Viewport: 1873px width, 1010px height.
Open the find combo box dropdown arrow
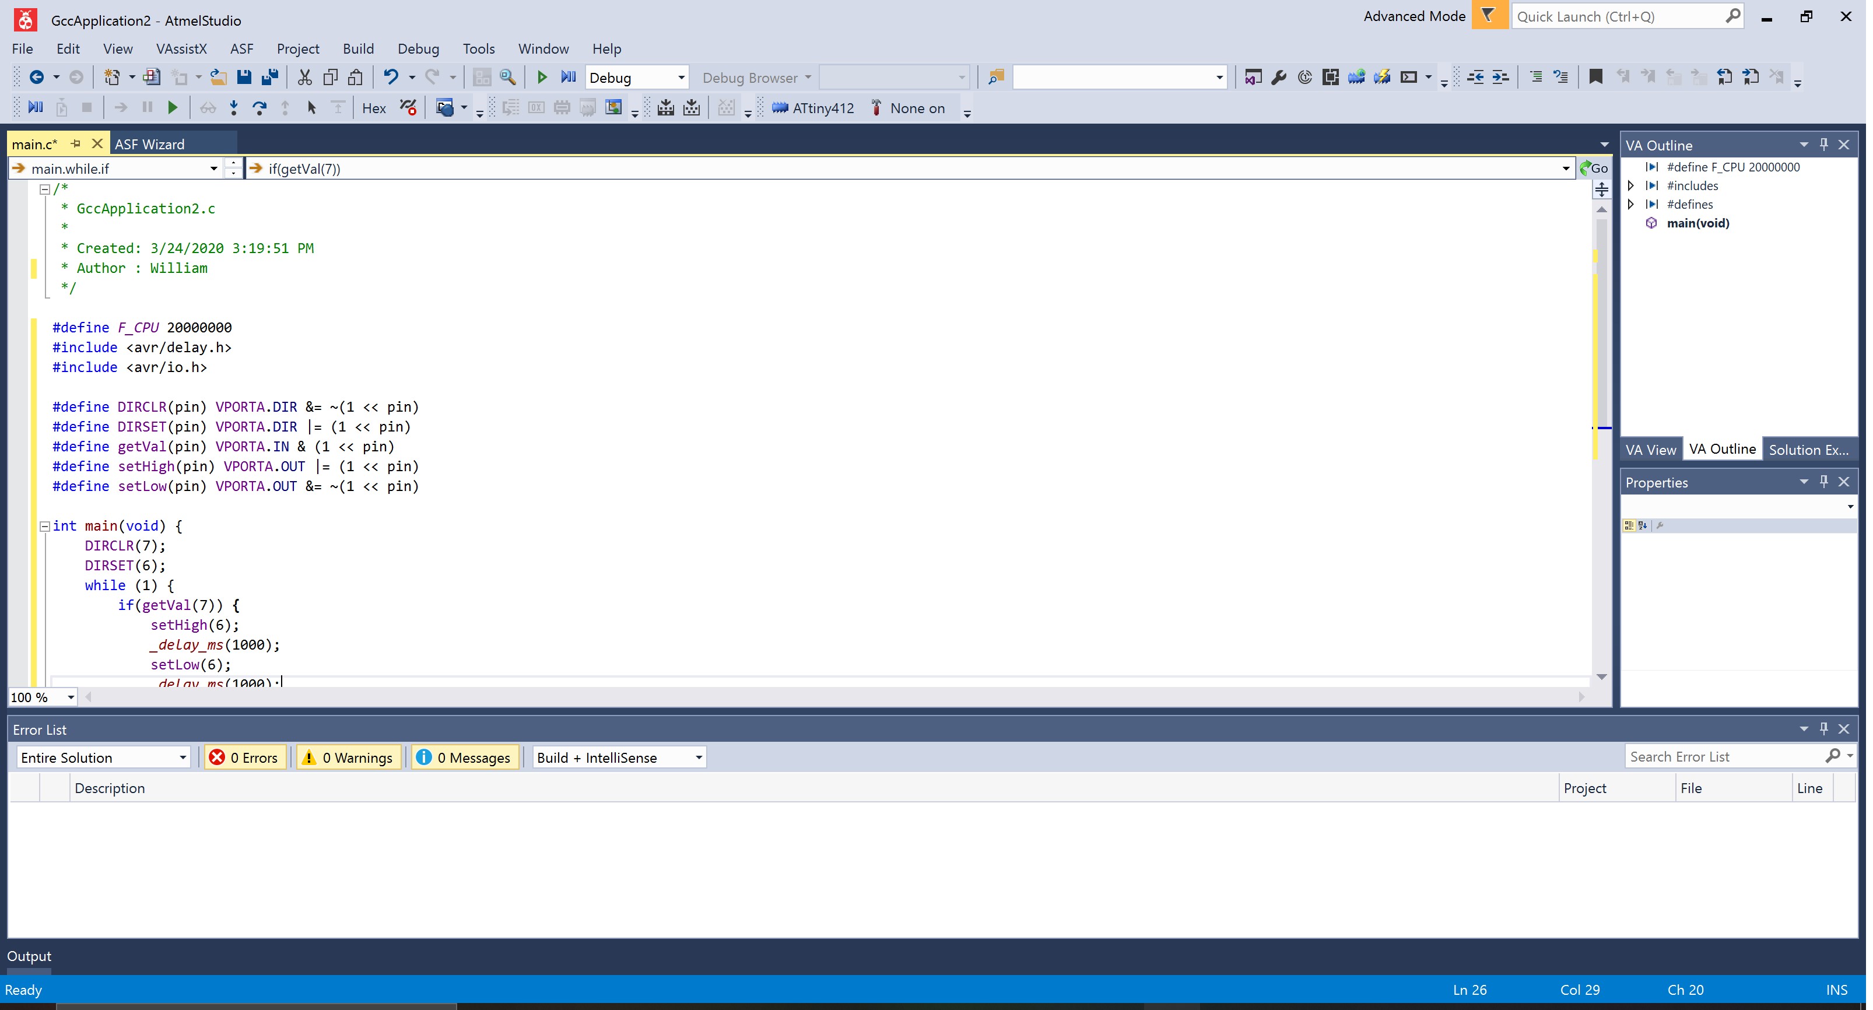[1219, 77]
